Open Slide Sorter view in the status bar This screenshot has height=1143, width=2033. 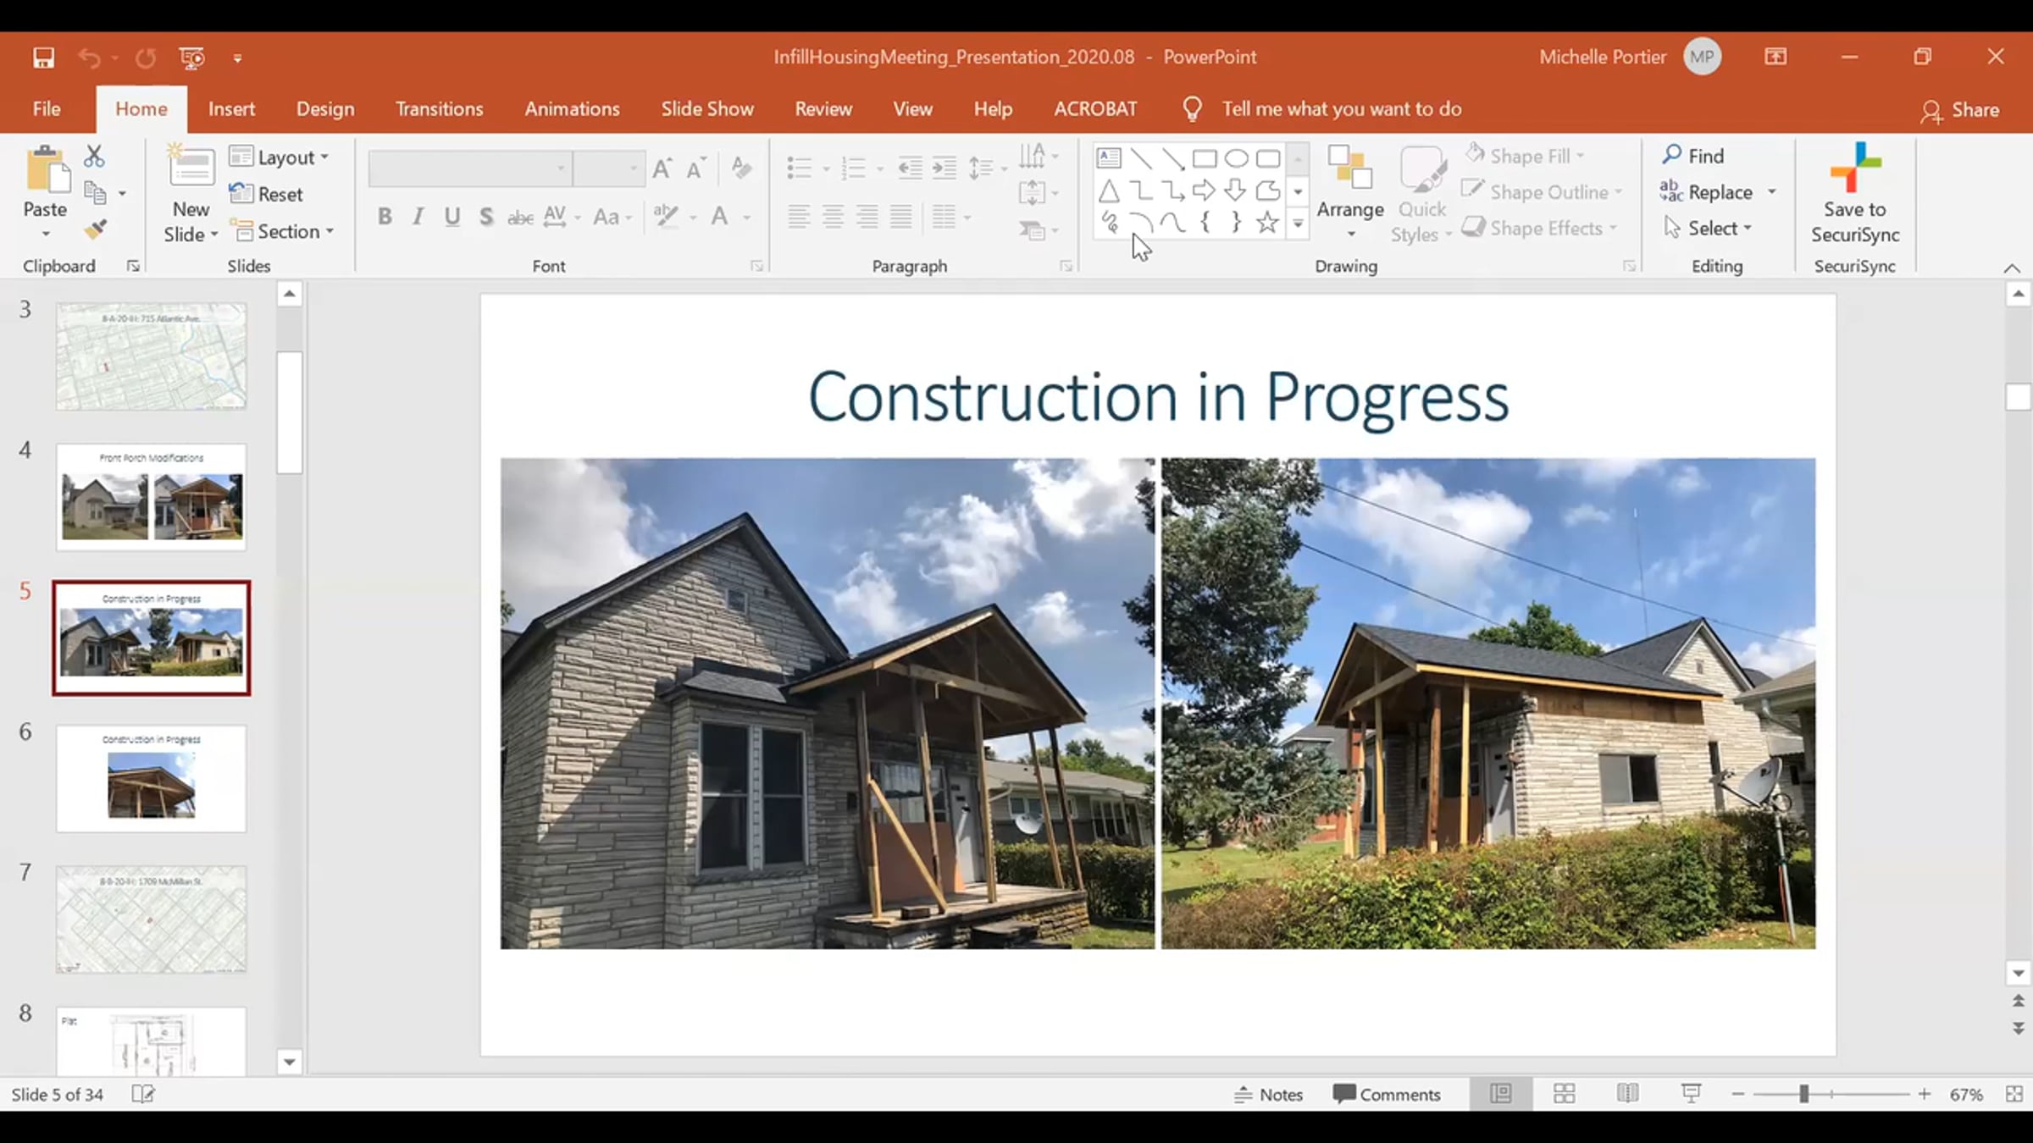[1564, 1094]
